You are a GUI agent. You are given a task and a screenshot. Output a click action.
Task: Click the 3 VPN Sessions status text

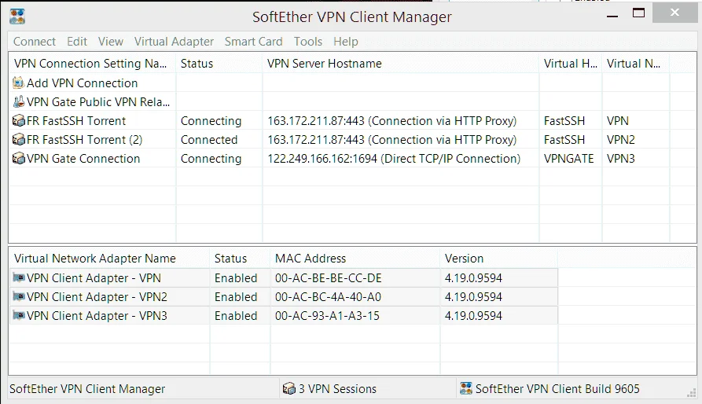(337, 389)
